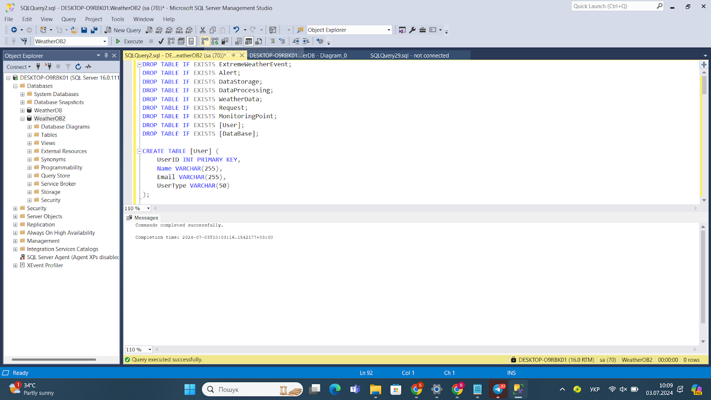Switch output to Results to Text
Screen dimensions: 711x400
point(239,41)
